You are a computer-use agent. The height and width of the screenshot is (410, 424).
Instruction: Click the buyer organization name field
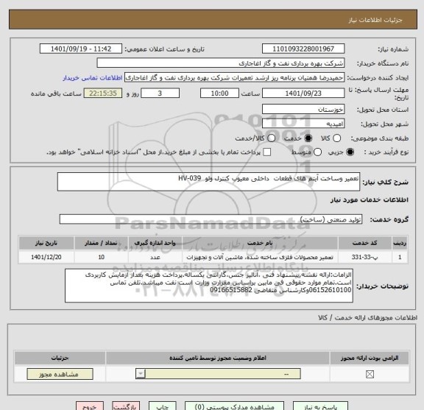click(x=221, y=63)
